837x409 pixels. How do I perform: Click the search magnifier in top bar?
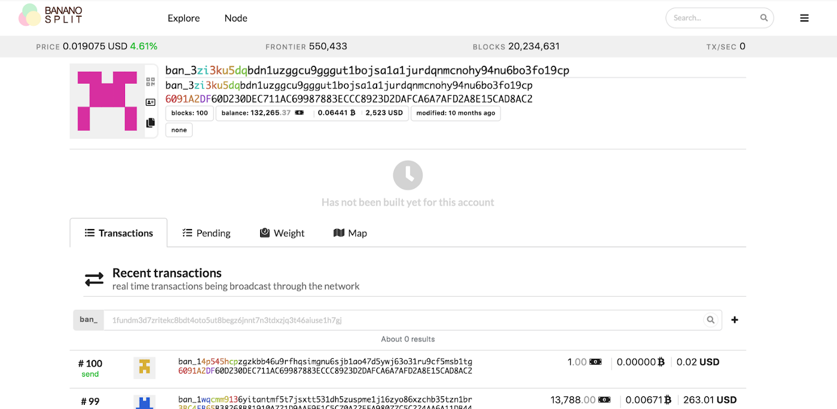coord(763,18)
